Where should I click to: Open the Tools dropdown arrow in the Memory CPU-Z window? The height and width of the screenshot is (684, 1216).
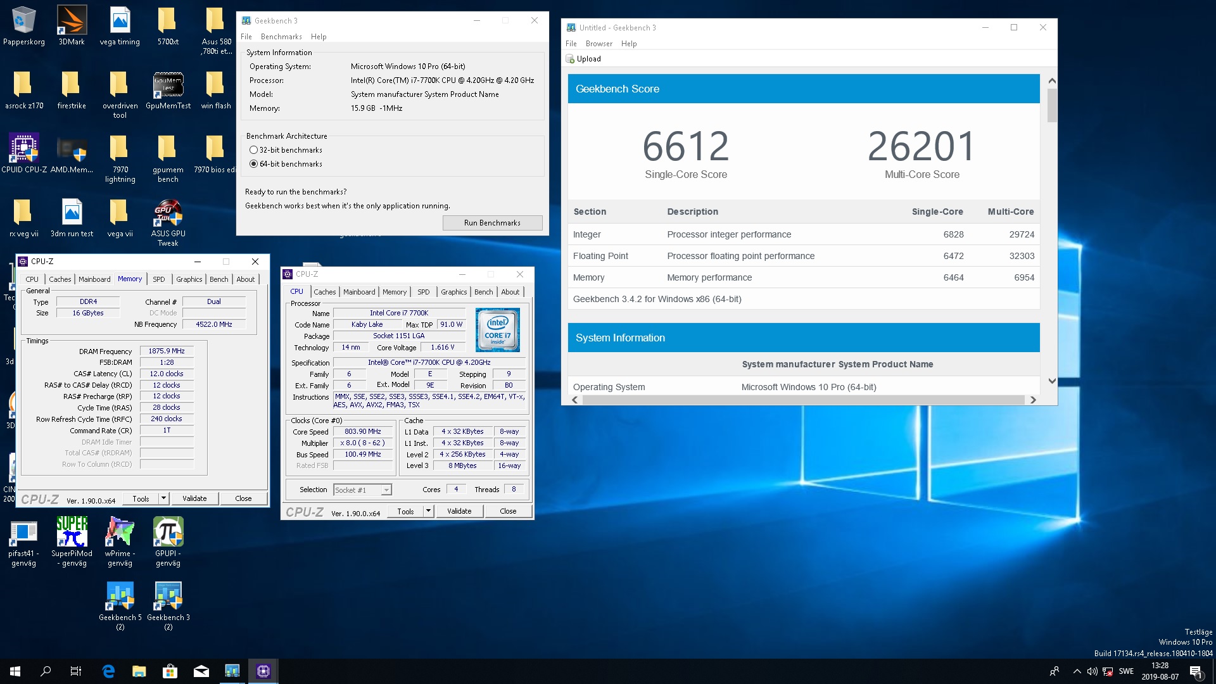pyautogui.click(x=163, y=498)
